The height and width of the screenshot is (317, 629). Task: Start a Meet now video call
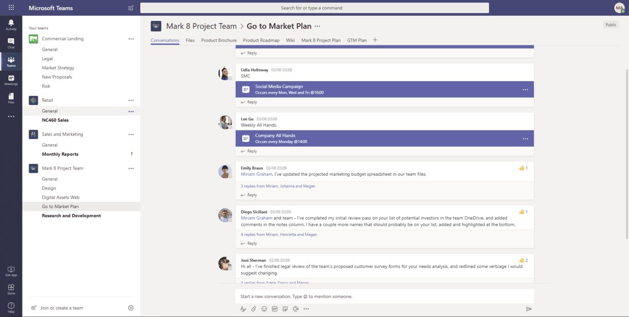296,309
